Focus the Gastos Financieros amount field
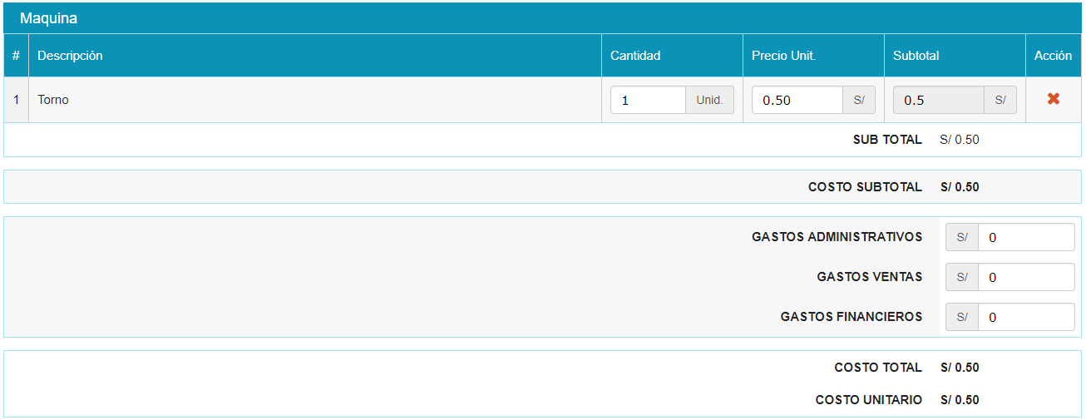The width and height of the screenshot is (1086, 420). click(x=1026, y=317)
